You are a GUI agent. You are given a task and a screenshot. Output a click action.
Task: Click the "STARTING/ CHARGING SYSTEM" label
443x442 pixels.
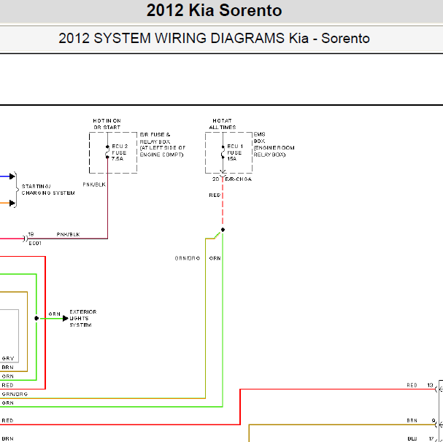48,190
